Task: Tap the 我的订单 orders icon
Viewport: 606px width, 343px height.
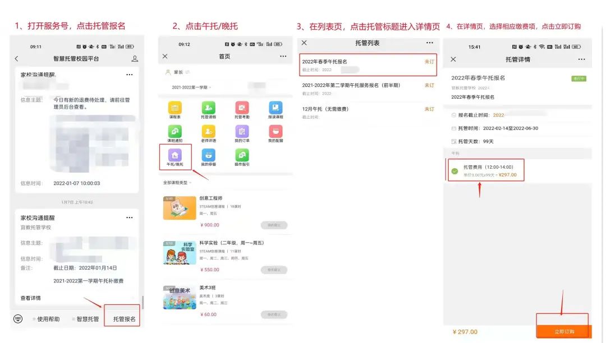Action: click(x=242, y=131)
